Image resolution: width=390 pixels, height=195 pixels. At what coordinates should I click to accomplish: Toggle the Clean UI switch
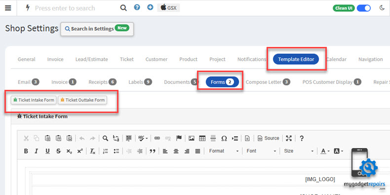364,8
